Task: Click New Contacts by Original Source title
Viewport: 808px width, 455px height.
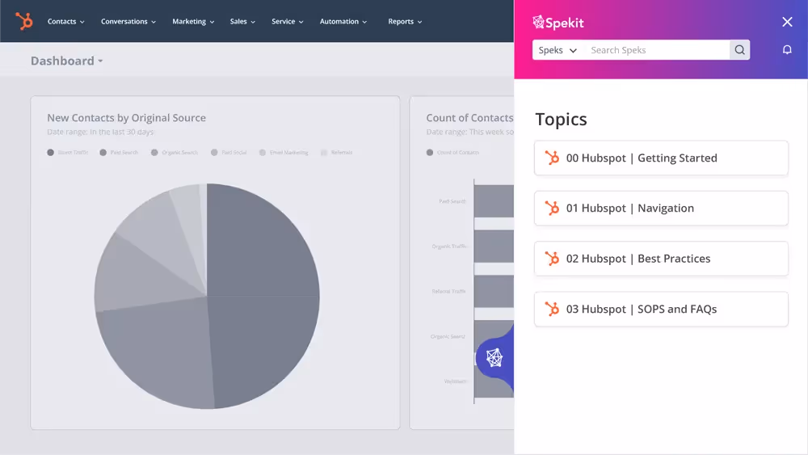Action: (x=126, y=117)
